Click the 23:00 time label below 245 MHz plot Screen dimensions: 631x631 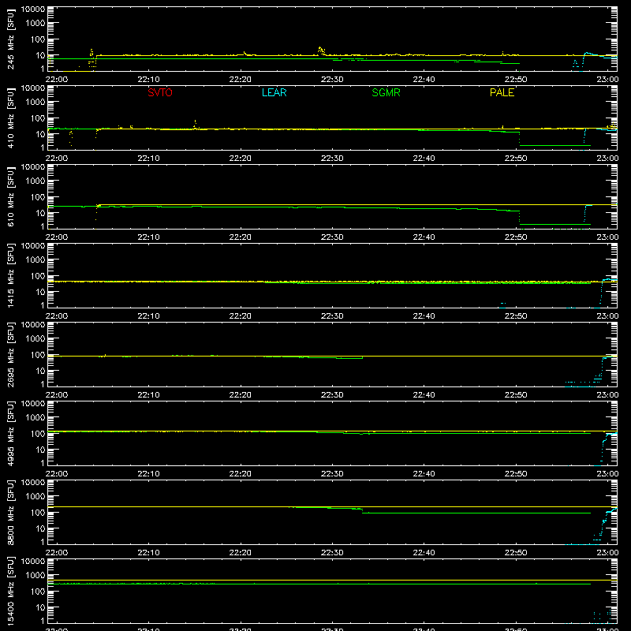click(607, 80)
